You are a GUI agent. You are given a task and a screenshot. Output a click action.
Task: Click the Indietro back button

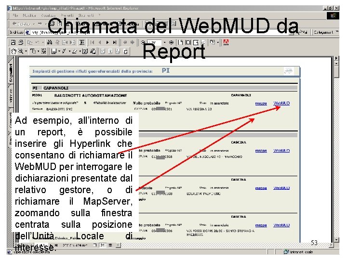click(21, 24)
